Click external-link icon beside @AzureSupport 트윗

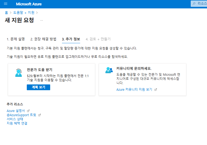39,115
